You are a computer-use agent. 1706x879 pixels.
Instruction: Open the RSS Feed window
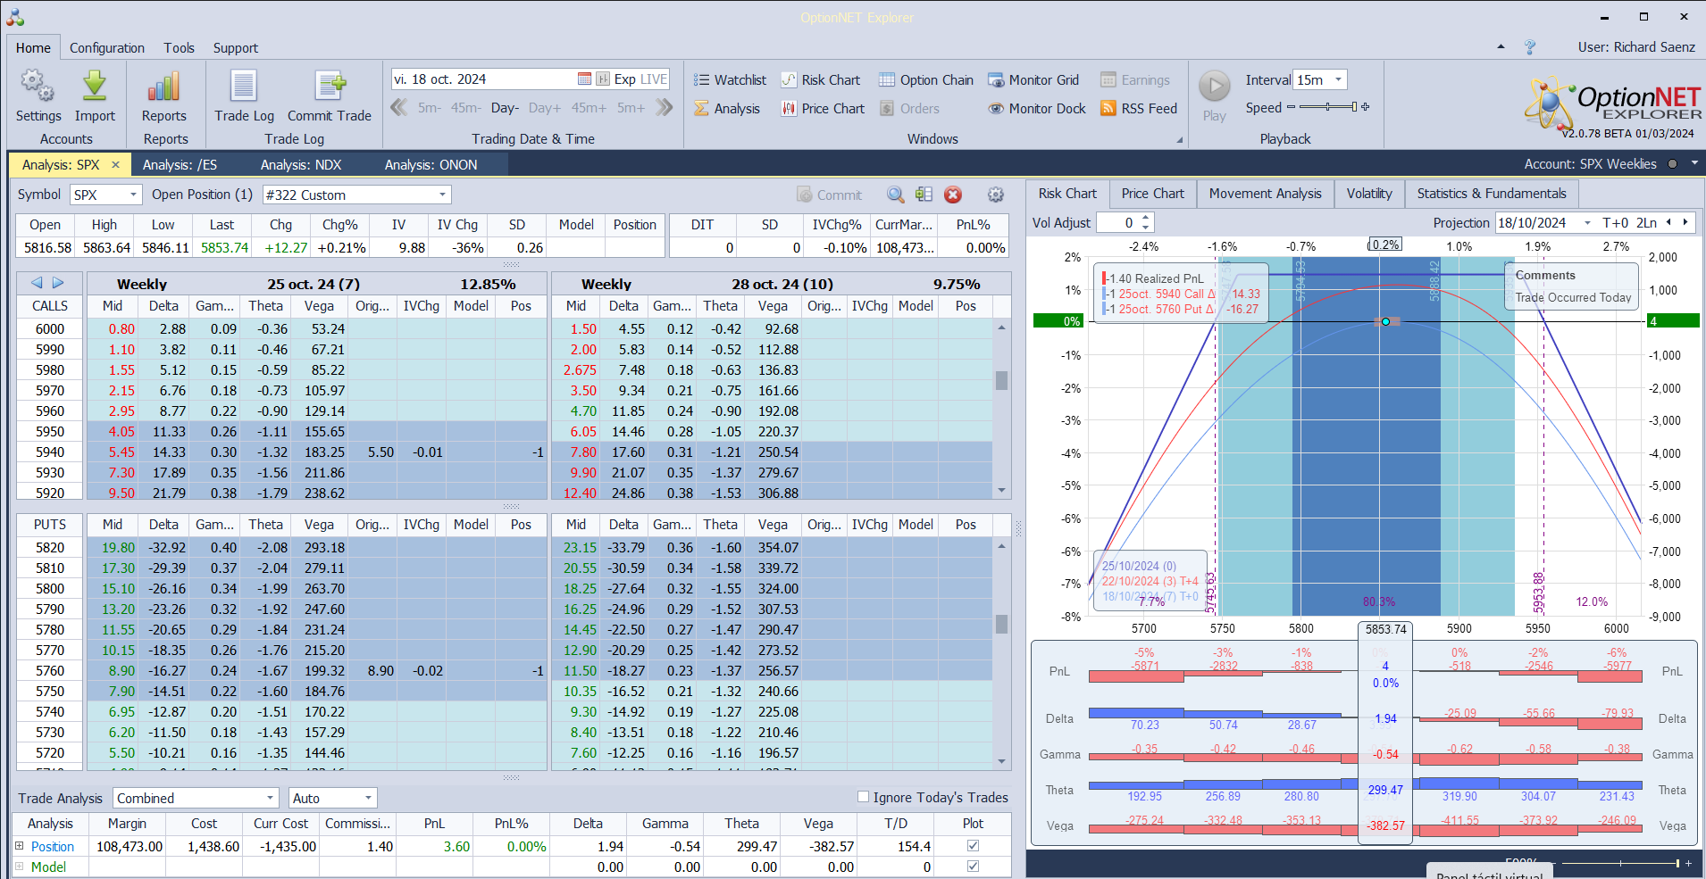(x=1139, y=109)
